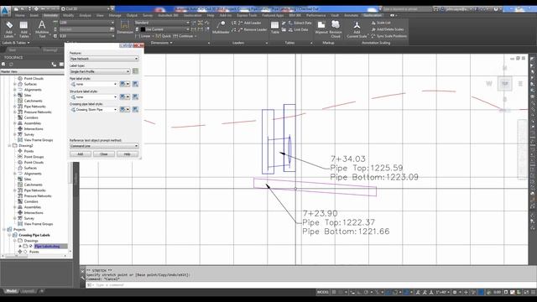Image resolution: width=537 pixels, height=302 pixels.
Task: Open the Master View dropdown in Toolspace
Action: (x=32, y=71)
